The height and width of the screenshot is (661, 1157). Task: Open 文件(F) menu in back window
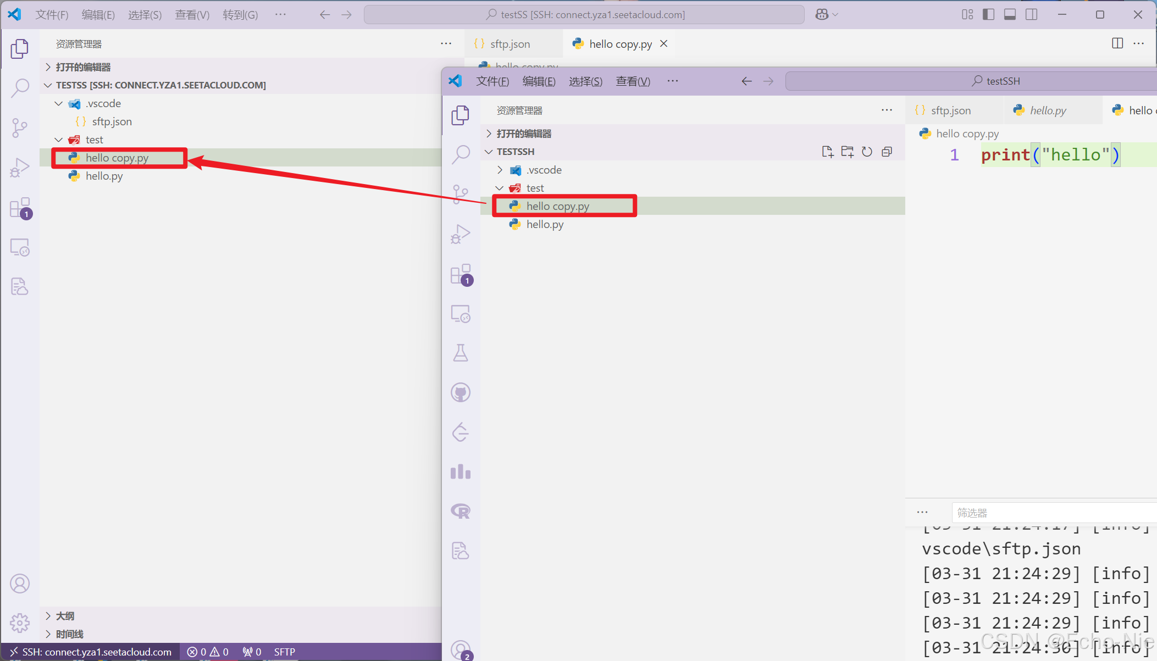coord(52,15)
